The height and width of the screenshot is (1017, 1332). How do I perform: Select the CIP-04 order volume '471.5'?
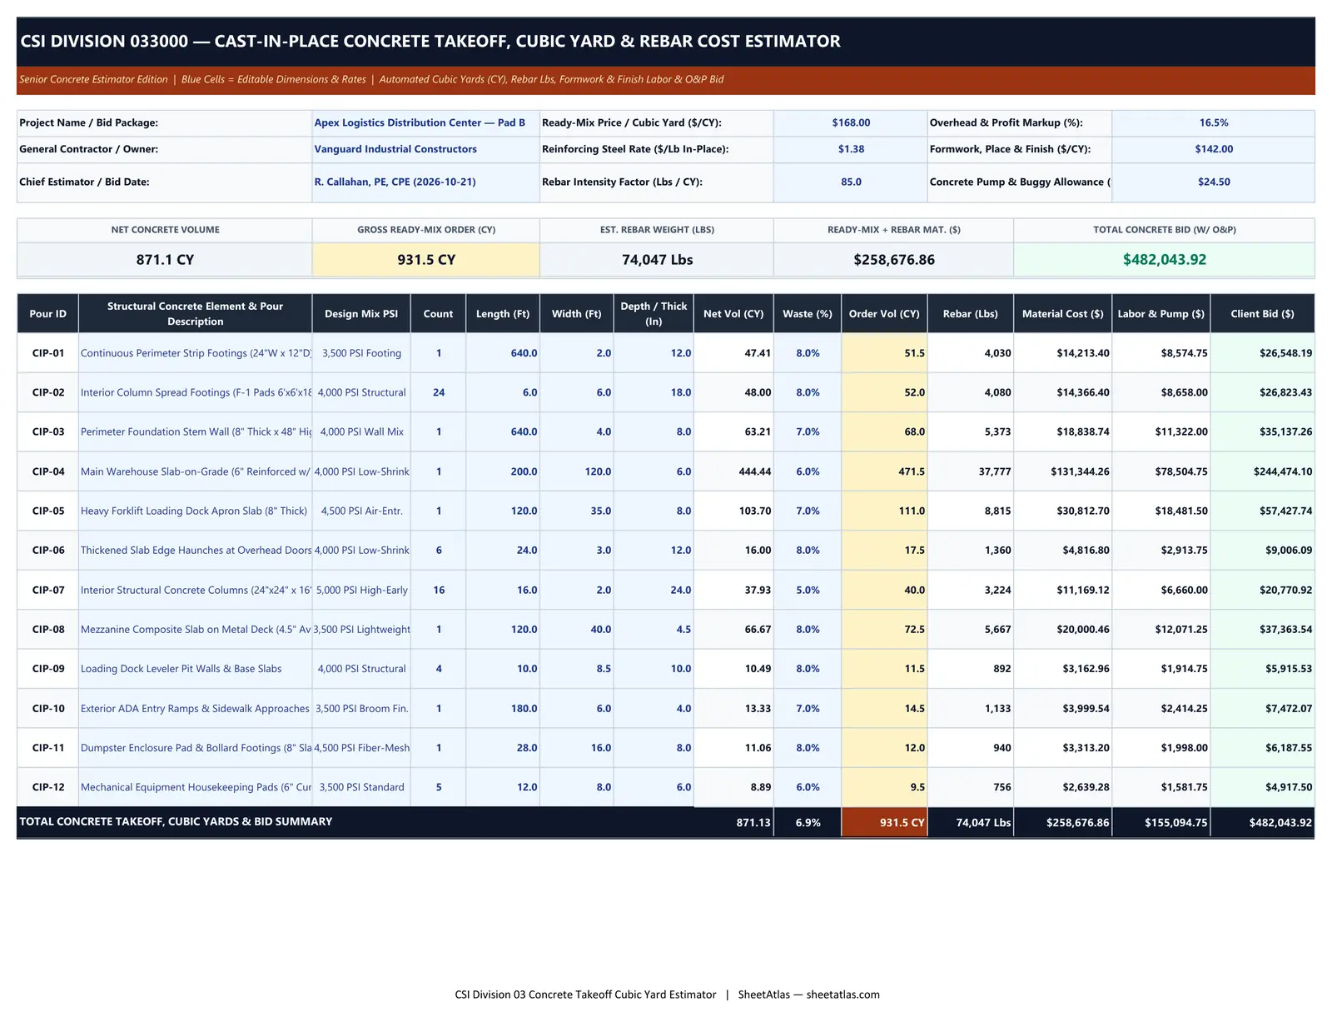(x=884, y=471)
